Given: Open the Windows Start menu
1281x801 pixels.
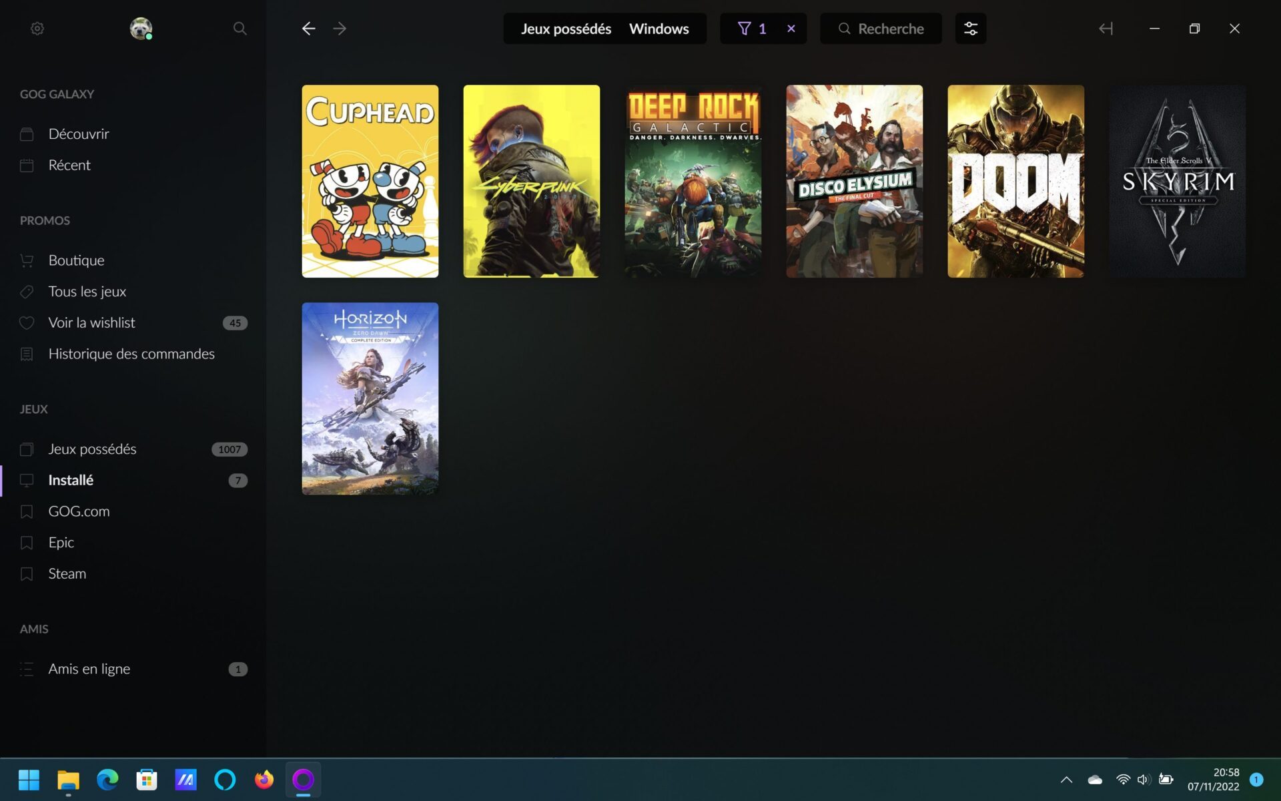Looking at the screenshot, I should pos(29,780).
